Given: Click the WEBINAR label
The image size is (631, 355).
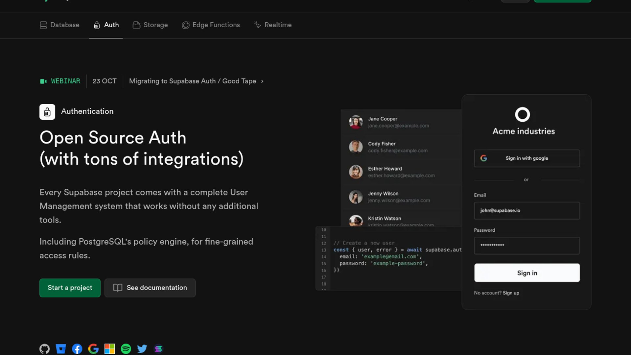Looking at the screenshot, I should (65, 81).
